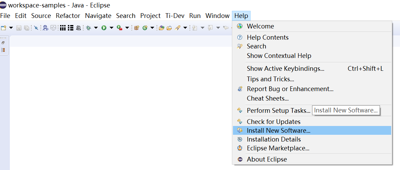Open the Edit menu

(21, 16)
